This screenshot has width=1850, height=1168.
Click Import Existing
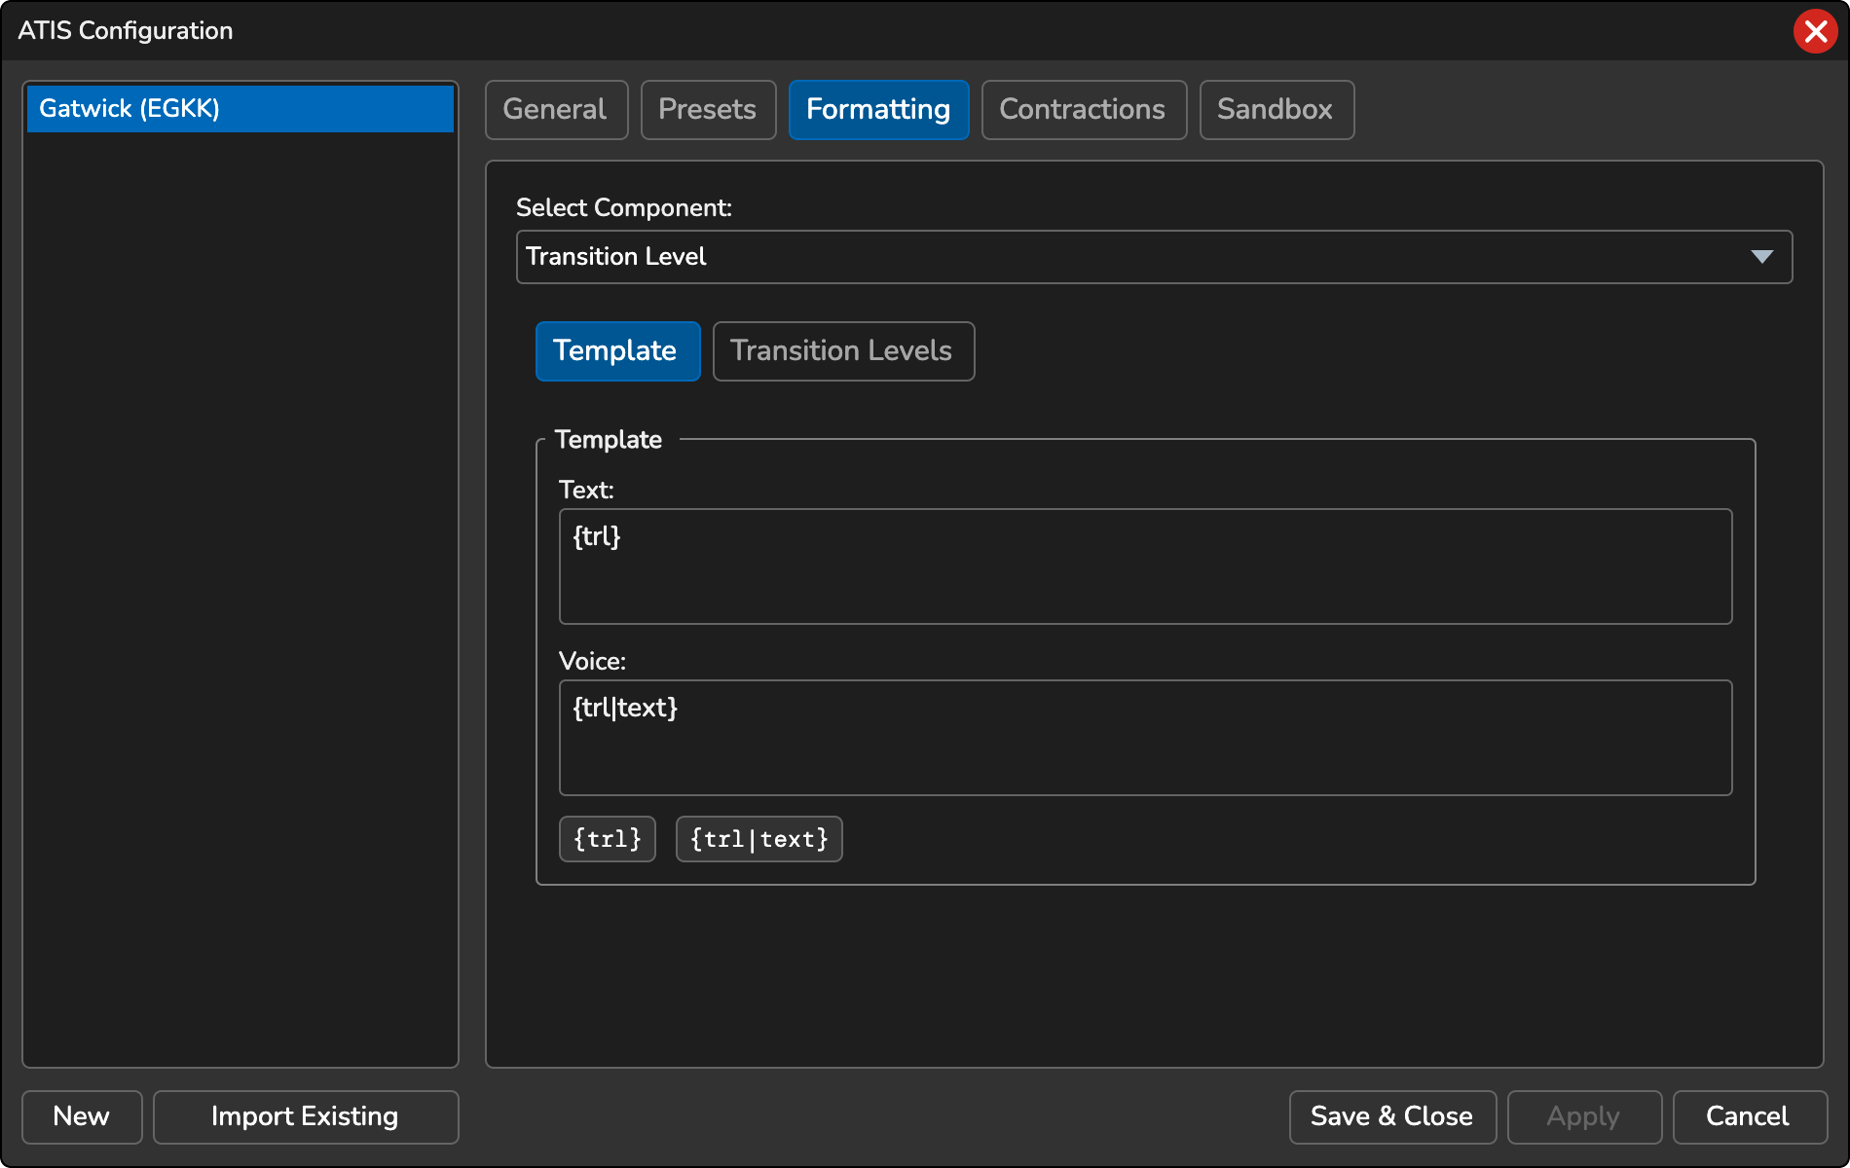click(x=305, y=1116)
